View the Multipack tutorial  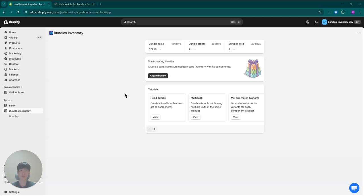(x=196, y=117)
